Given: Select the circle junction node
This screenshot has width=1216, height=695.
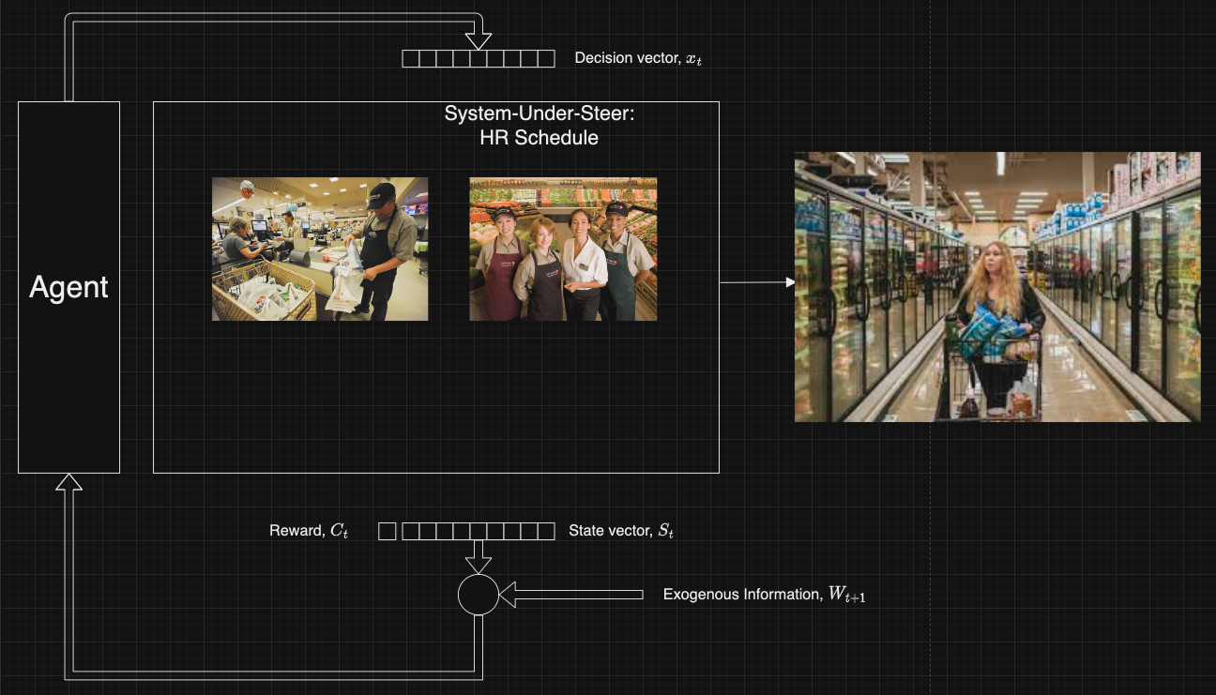Looking at the screenshot, I should click(479, 595).
